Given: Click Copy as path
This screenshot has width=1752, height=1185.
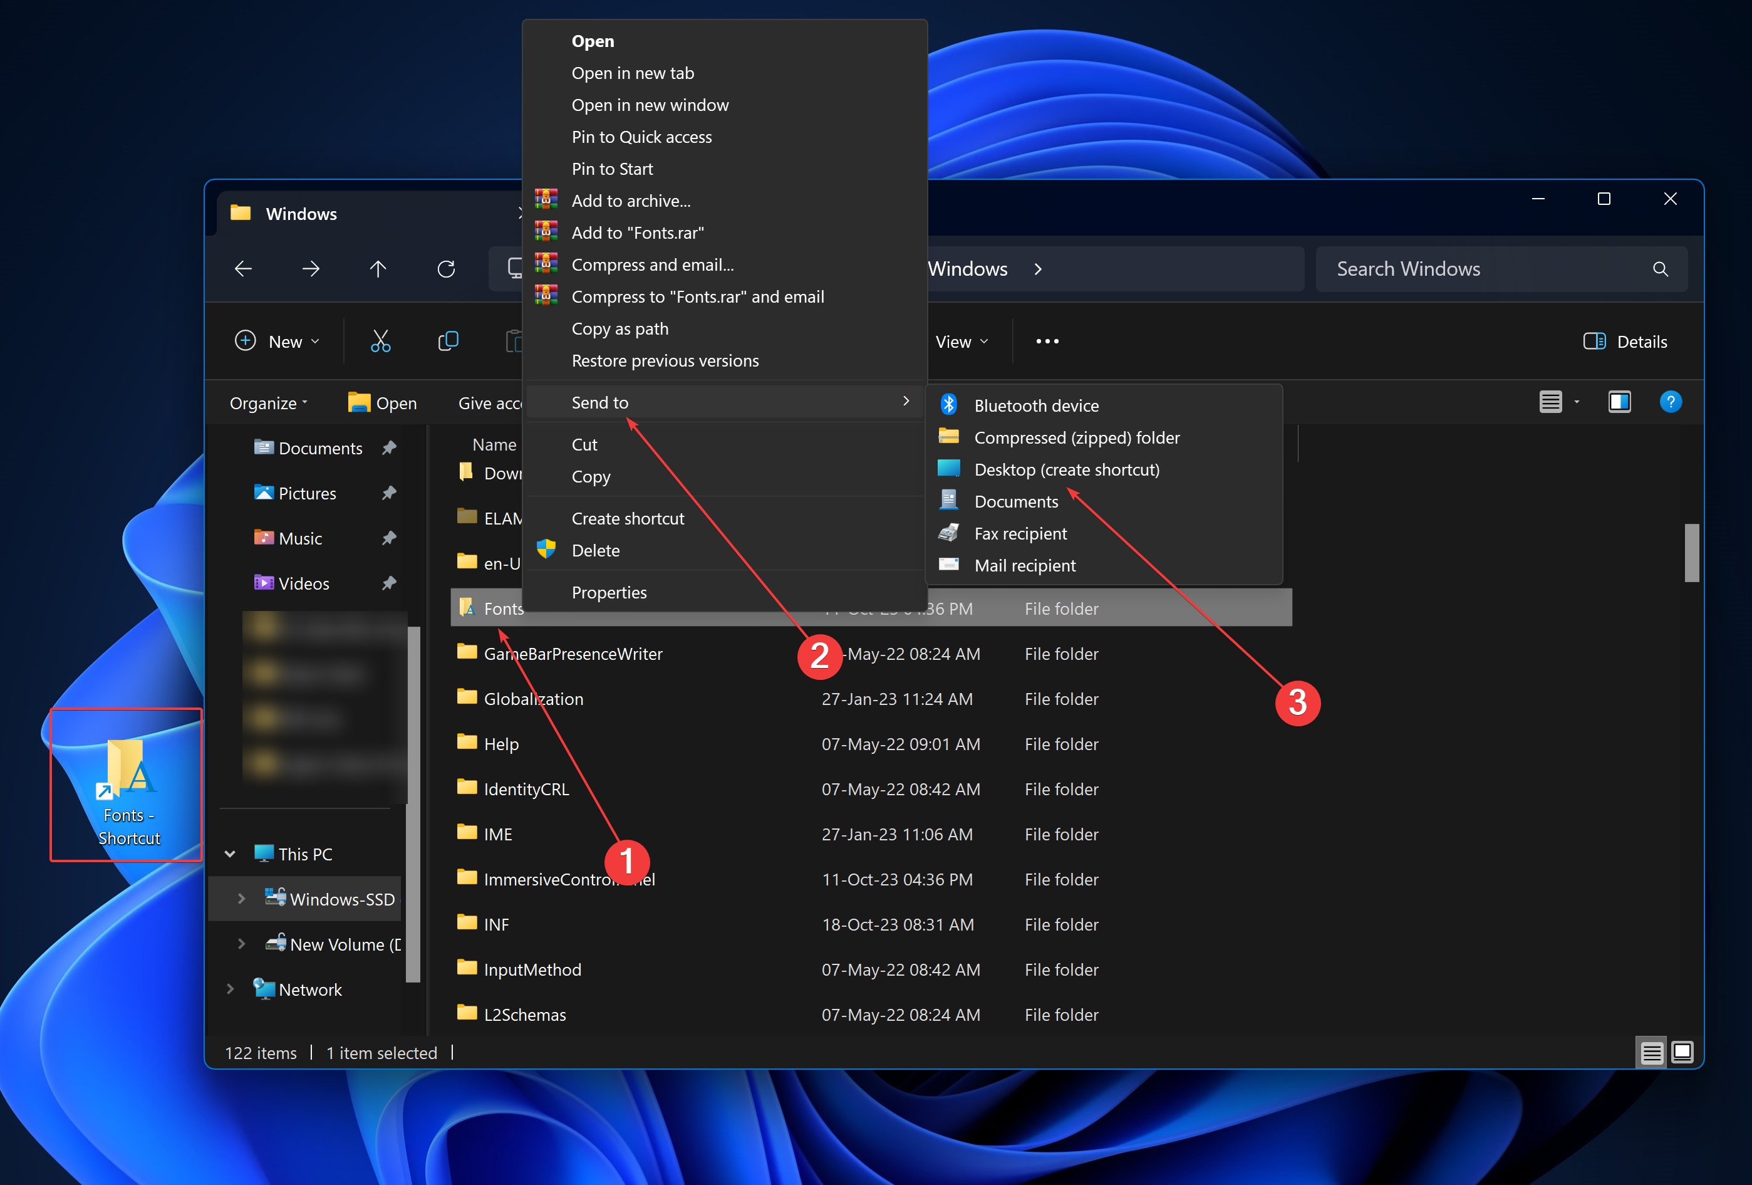Looking at the screenshot, I should pyautogui.click(x=725, y=329).
